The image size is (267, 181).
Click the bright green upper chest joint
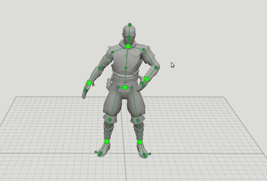[128, 46]
